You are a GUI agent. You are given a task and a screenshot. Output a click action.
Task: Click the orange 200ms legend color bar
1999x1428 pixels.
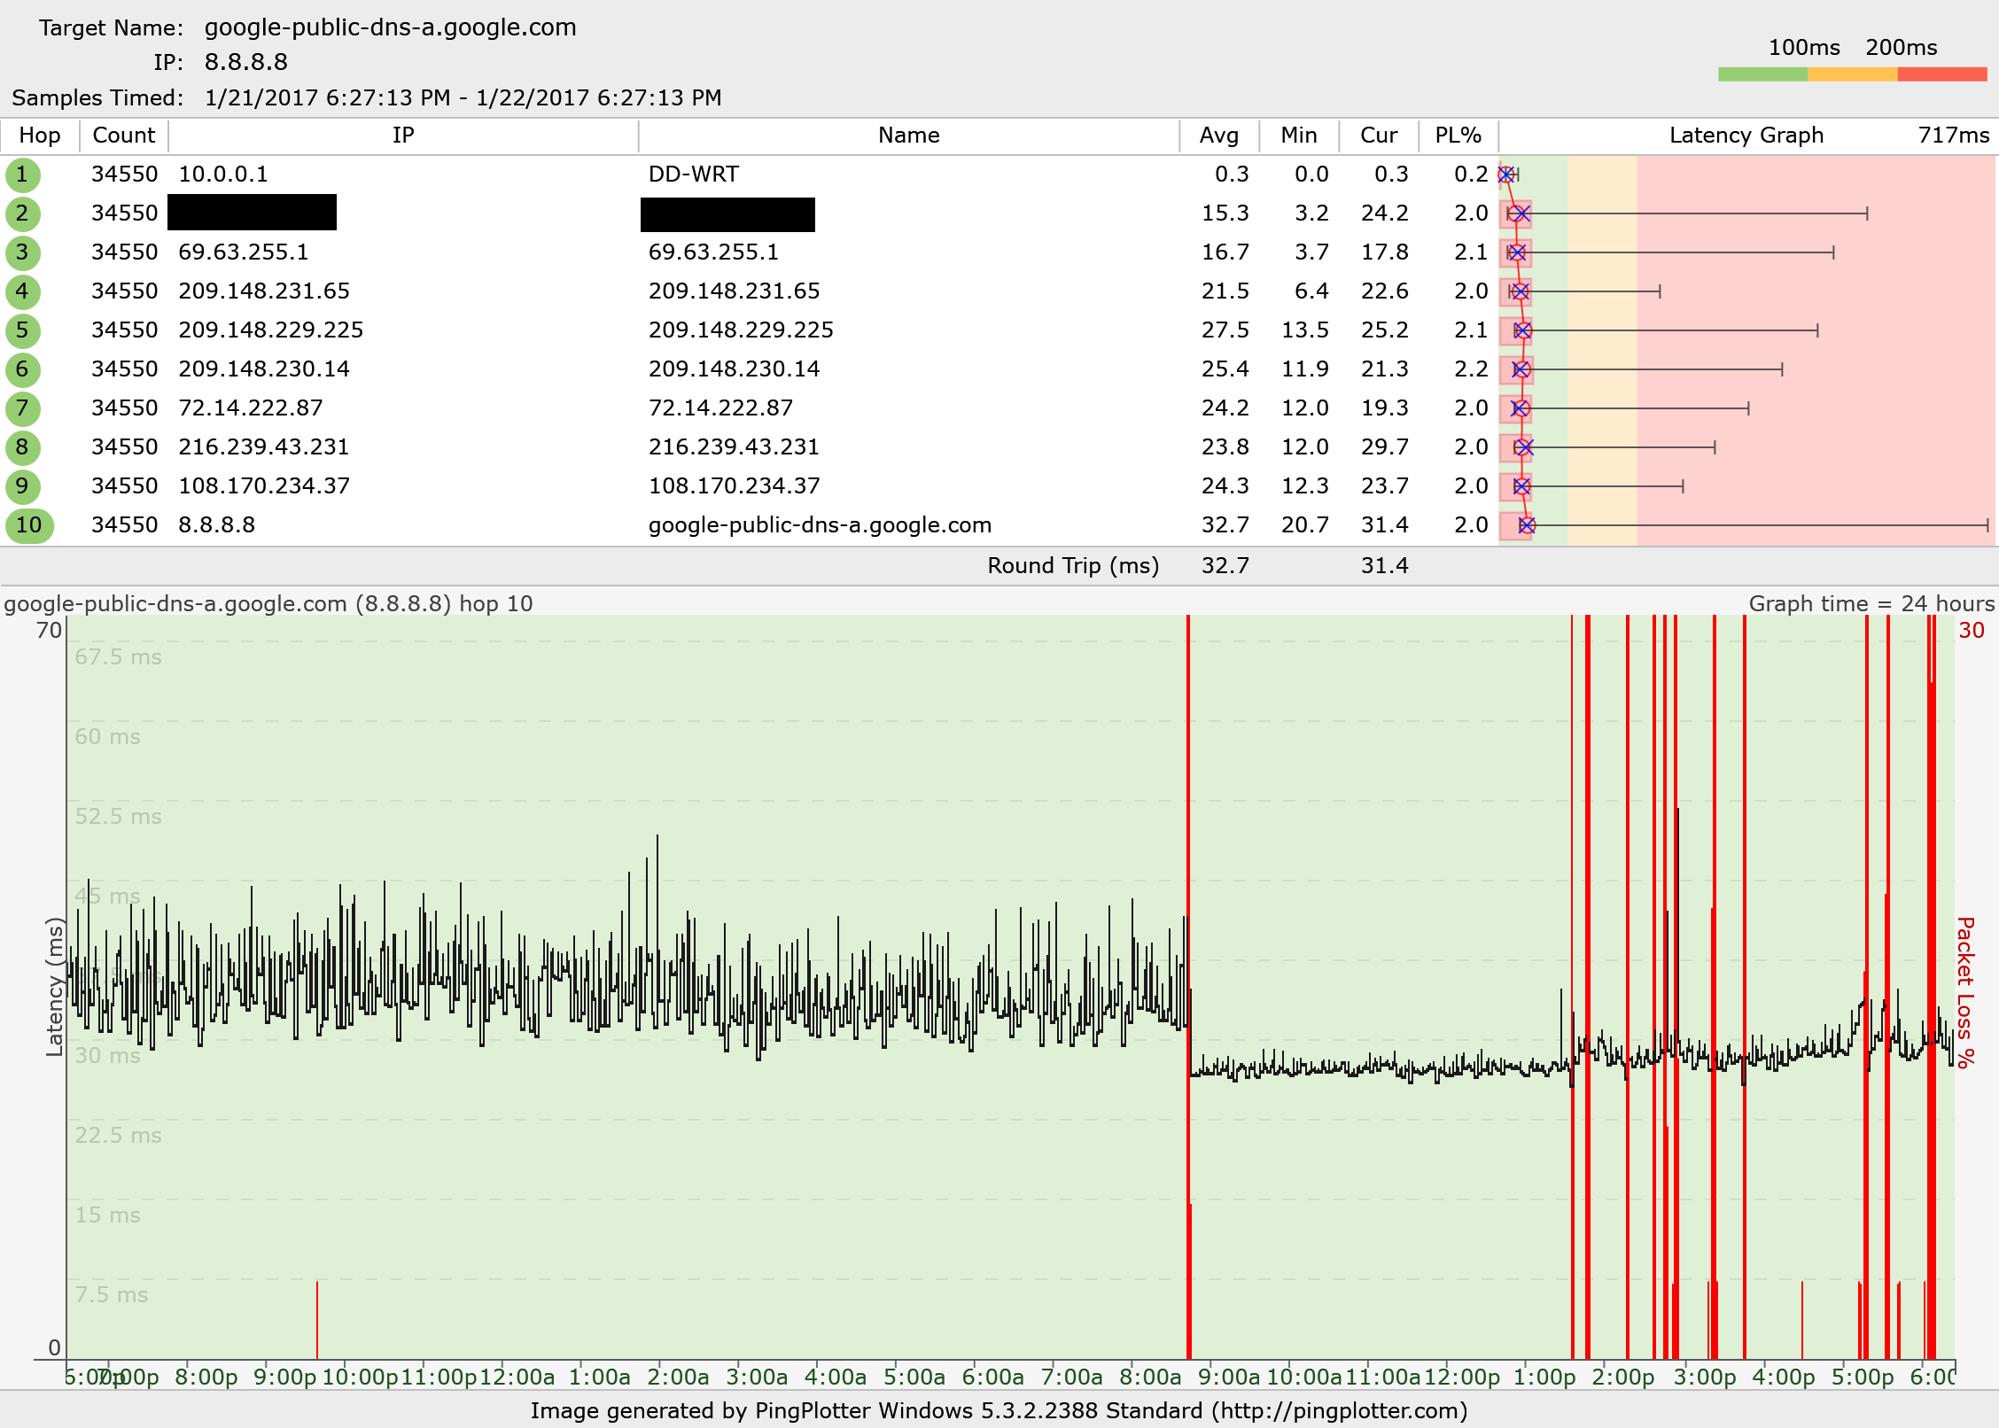click(x=1852, y=74)
